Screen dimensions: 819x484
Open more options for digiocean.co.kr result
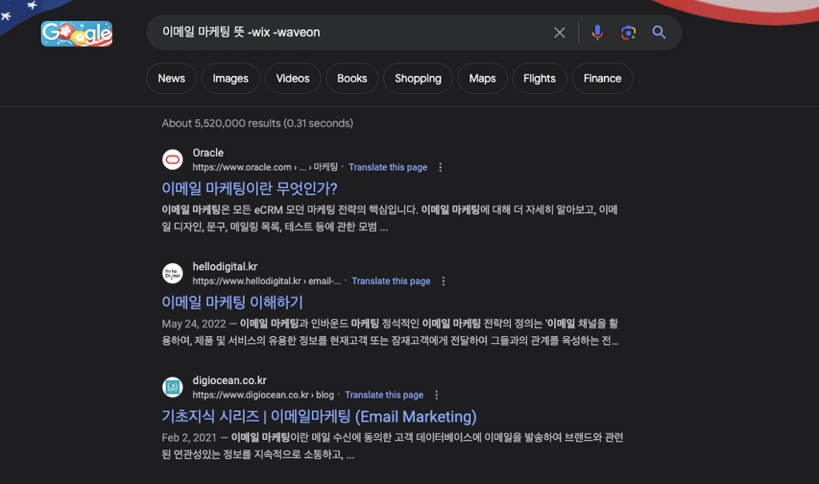point(437,395)
